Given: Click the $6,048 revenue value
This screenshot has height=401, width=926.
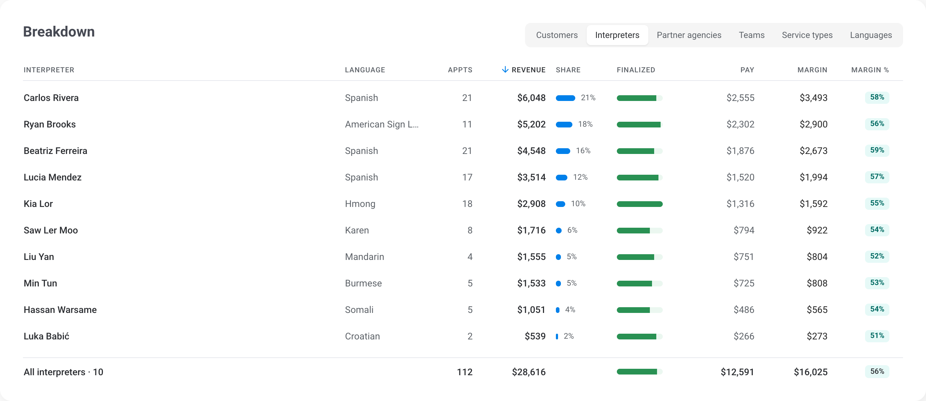Looking at the screenshot, I should pos(531,98).
